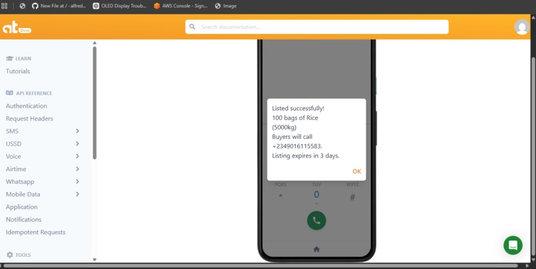Screen dimensions: 536x269
Task: Dismiss the dialog with OK
Action: pyautogui.click(x=356, y=171)
